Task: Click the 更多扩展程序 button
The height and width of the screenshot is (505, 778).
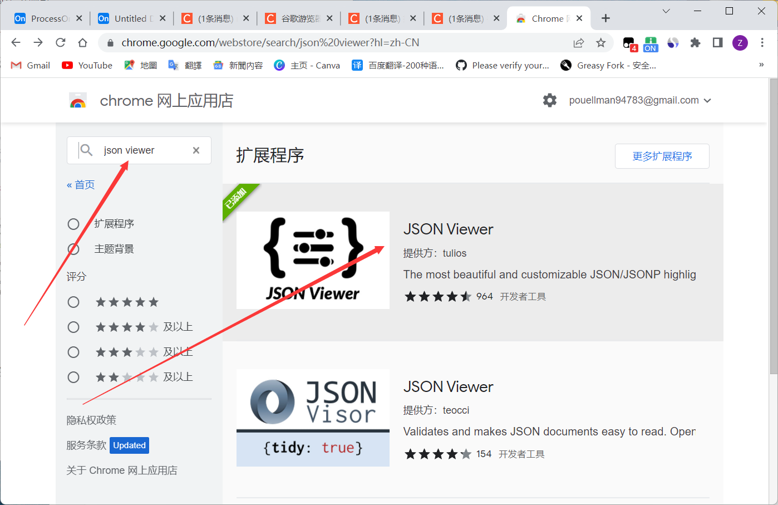Action: (662, 156)
